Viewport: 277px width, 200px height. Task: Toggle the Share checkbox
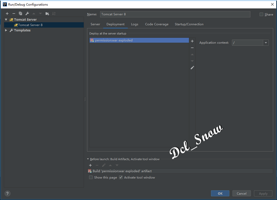point(261,15)
